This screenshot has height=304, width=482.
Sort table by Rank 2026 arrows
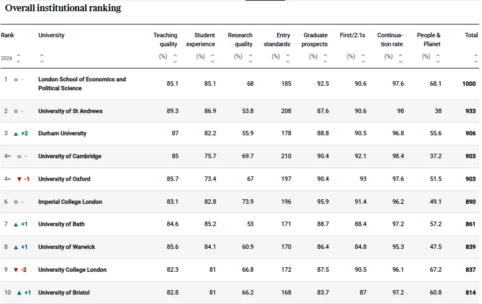click(x=18, y=58)
